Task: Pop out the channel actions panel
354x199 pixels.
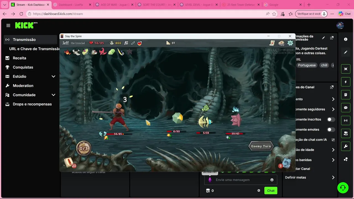Action: pos(332,87)
